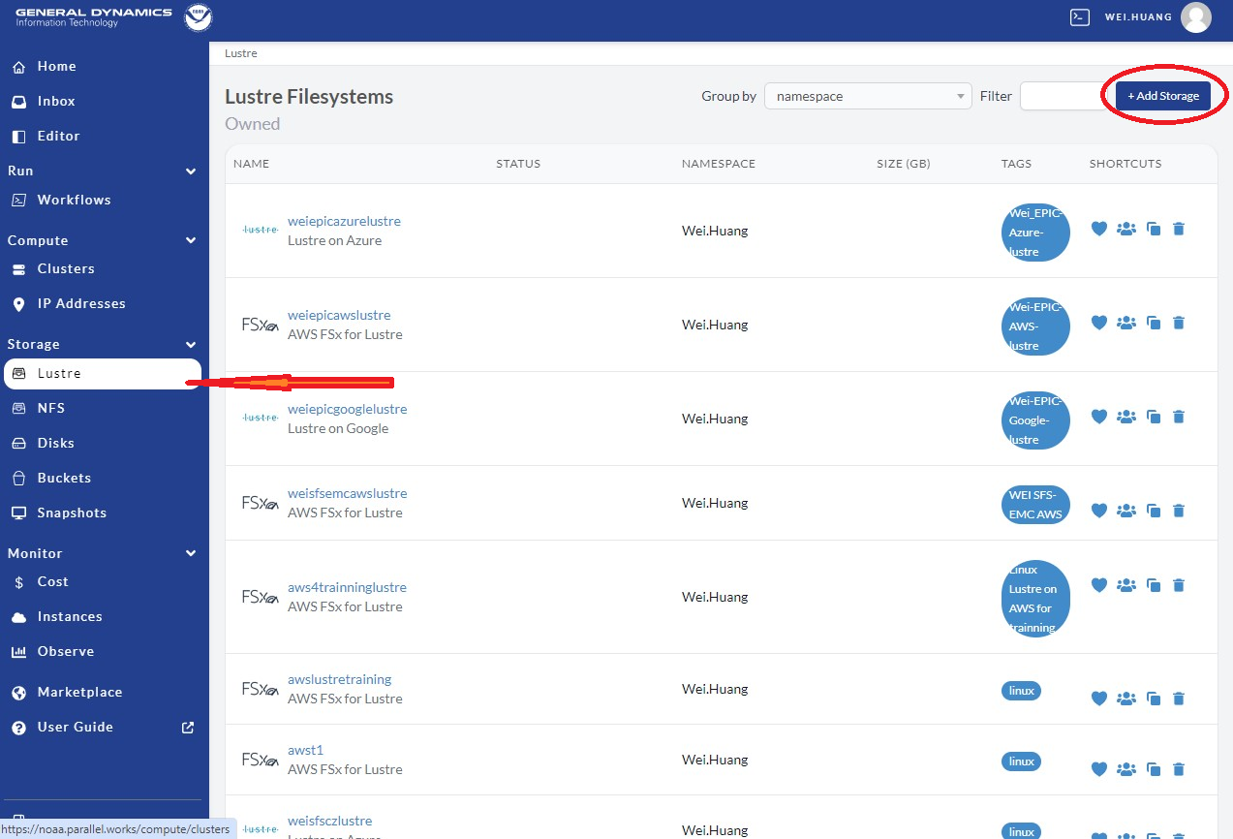1233x839 pixels.
Task: Click the General Dynamics logo
Action: point(93,17)
